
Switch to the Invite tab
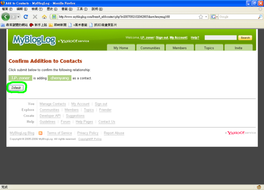(x=238, y=48)
